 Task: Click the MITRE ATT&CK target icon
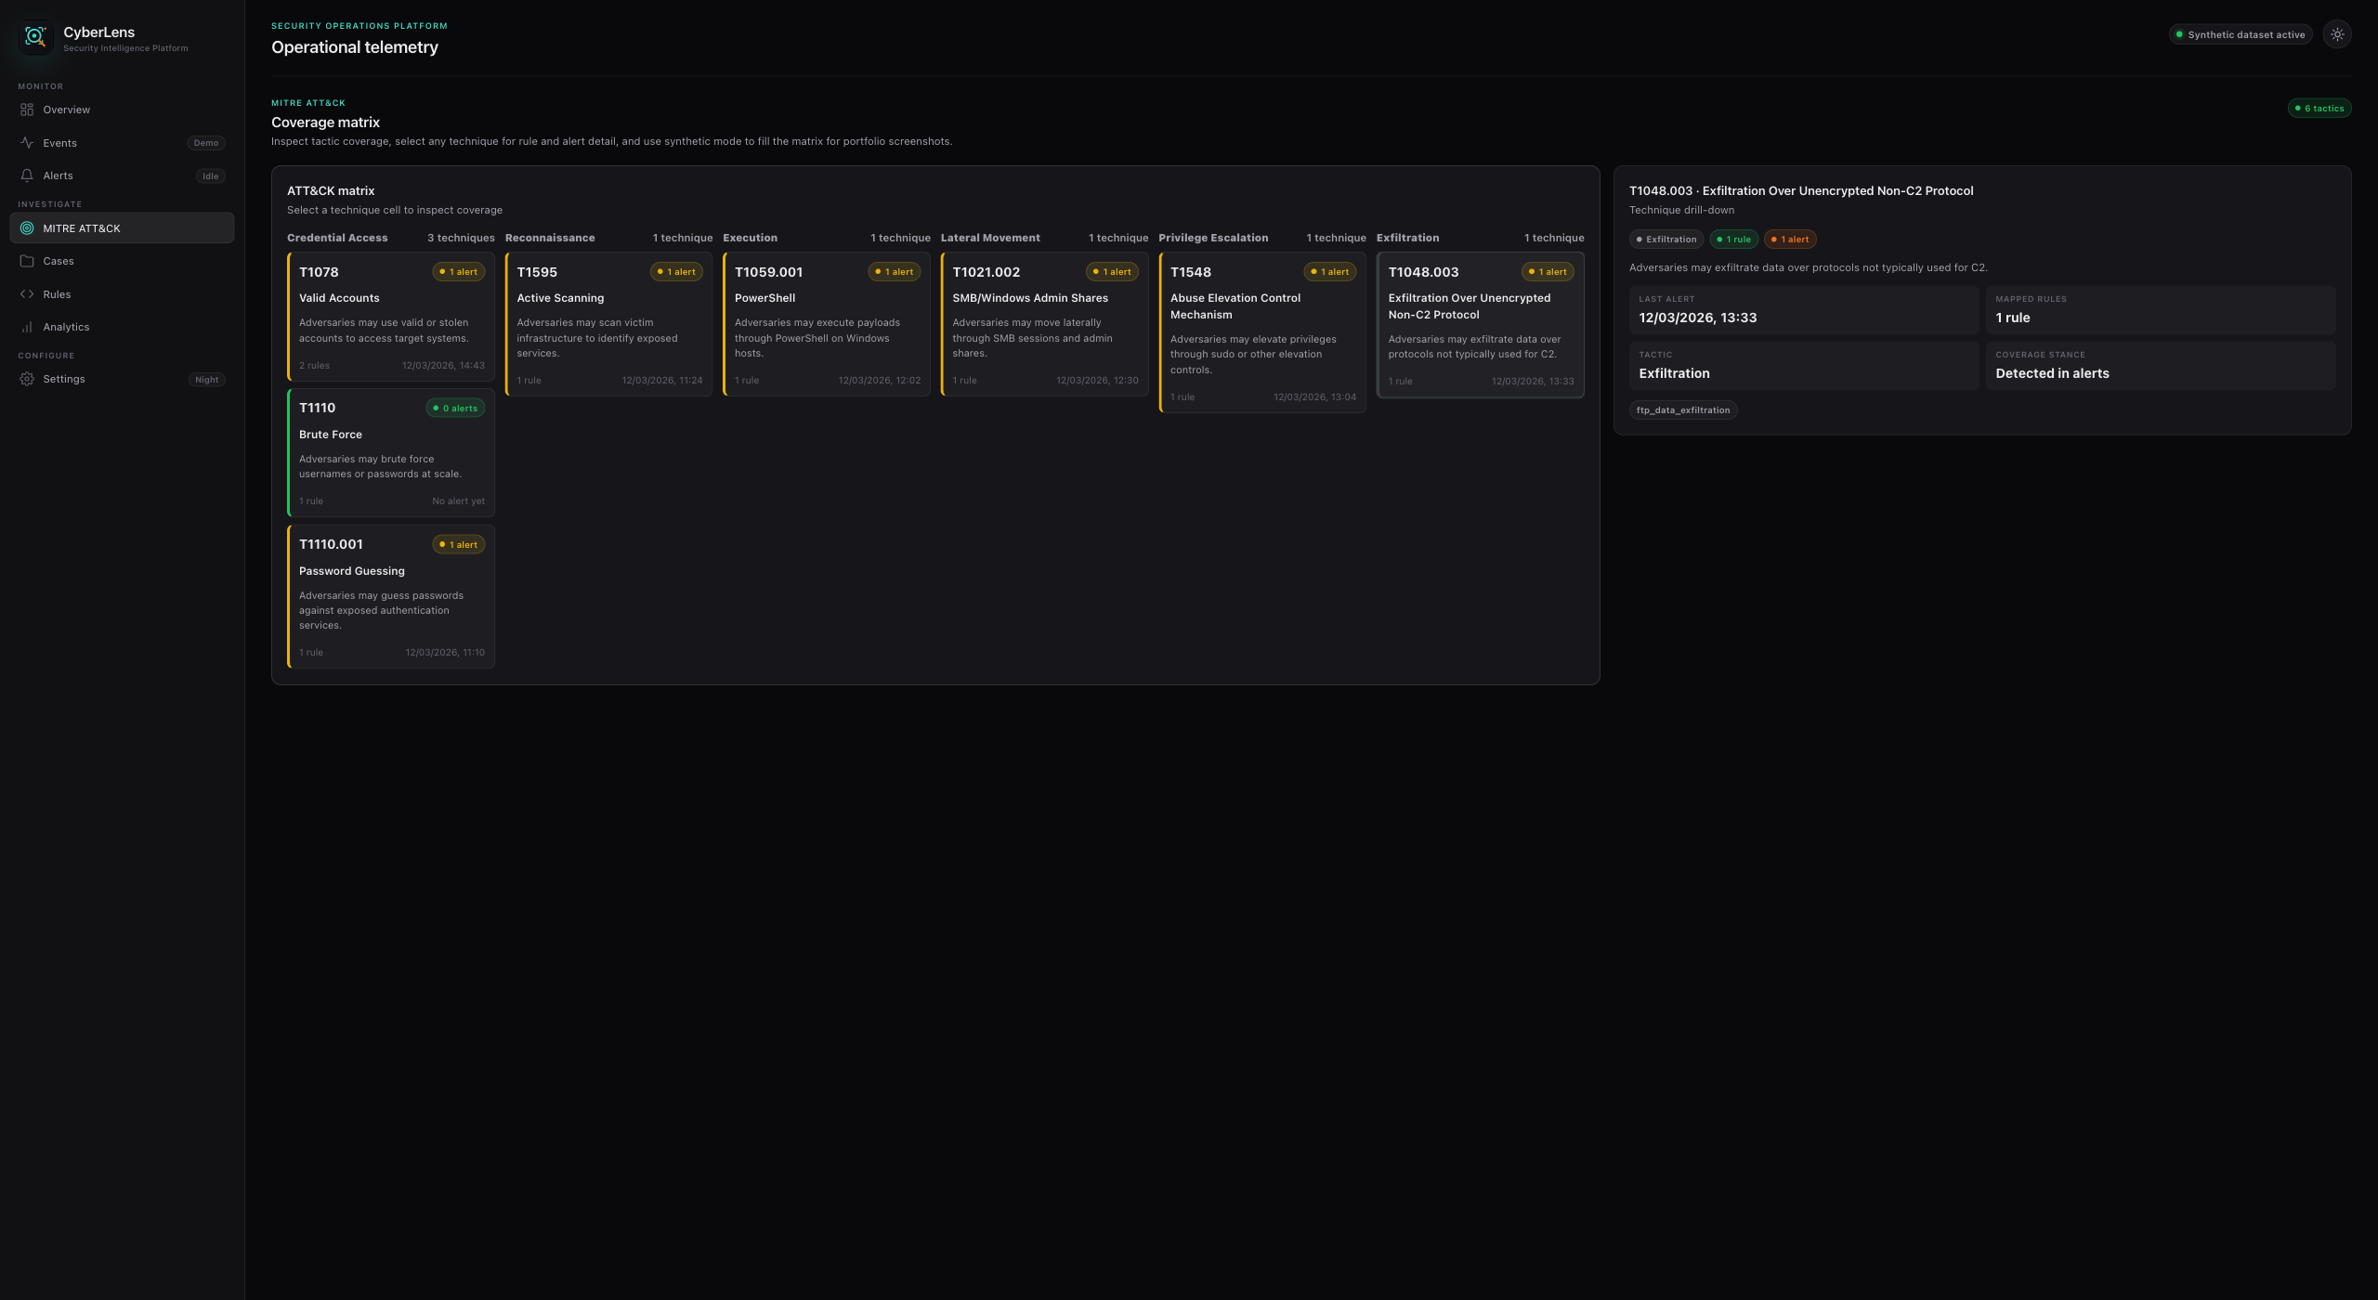tap(27, 228)
